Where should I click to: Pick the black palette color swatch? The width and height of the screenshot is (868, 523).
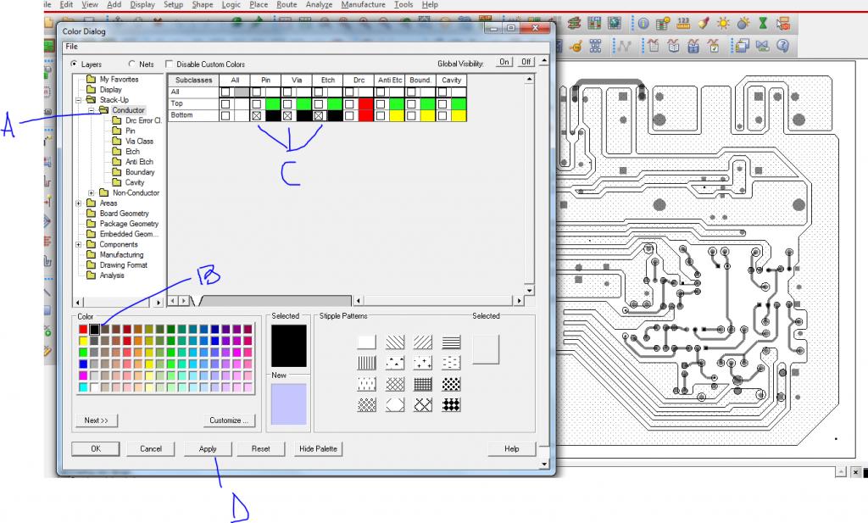(x=94, y=329)
